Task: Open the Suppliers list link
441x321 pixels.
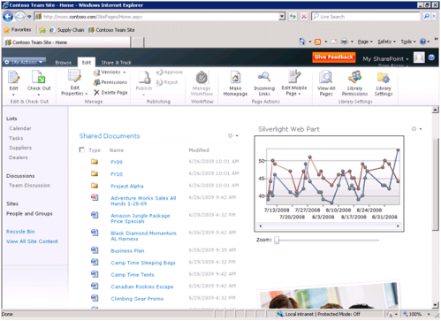Action: tap(20, 148)
